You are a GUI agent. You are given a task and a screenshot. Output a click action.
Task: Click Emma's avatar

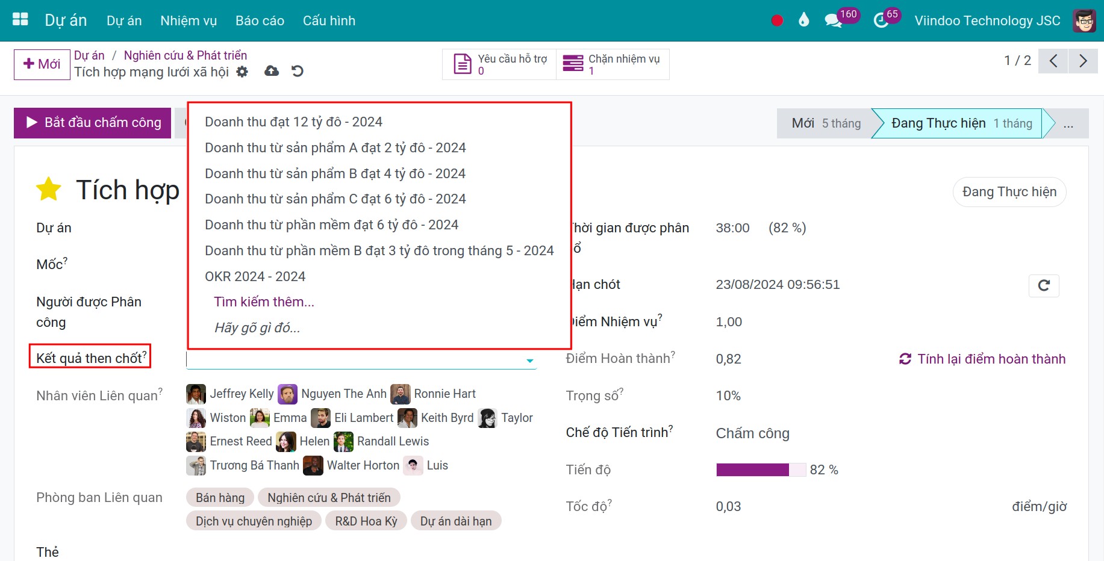click(x=260, y=418)
